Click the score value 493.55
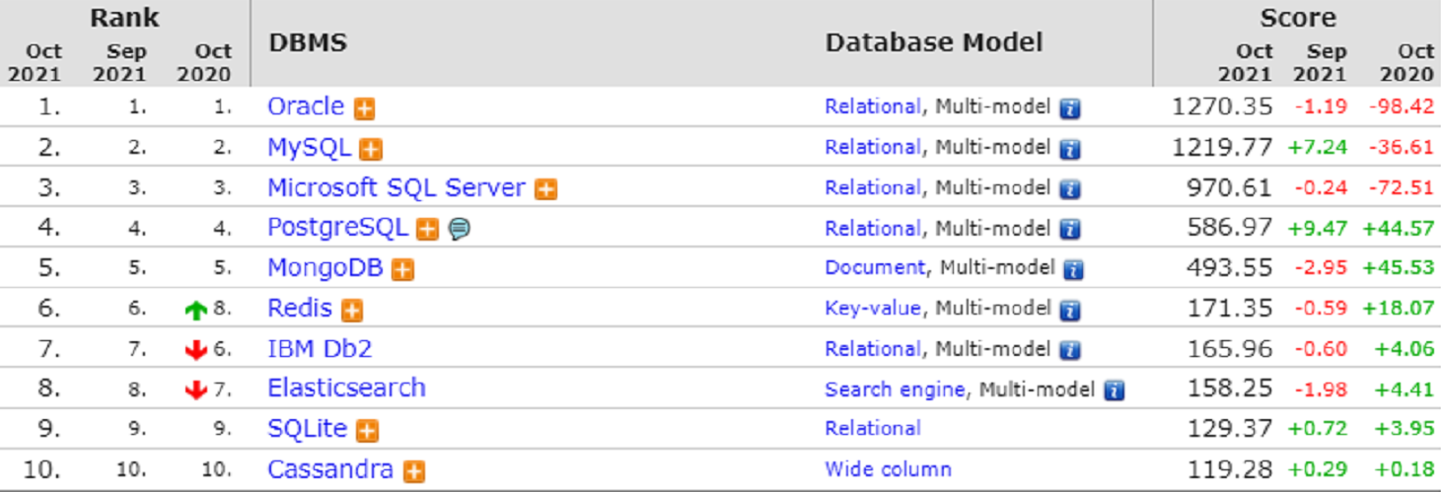The width and height of the screenshot is (1441, 492). click(1231, 268)
